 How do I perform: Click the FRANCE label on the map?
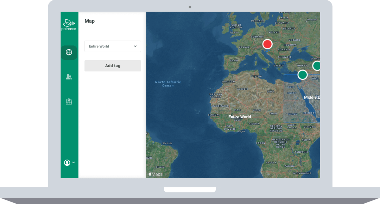tap(244, 47)
